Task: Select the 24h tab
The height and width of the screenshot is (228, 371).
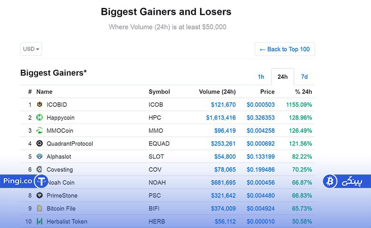Action: pyautogui.click(x=283, y=77)
